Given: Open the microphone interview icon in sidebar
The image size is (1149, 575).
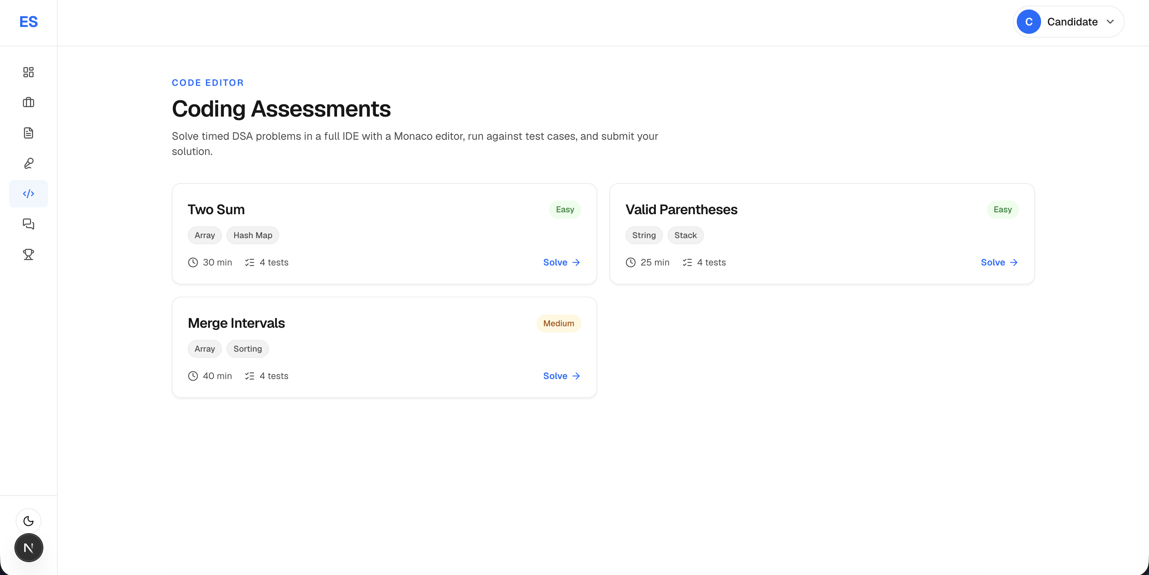Looking at the screenshot, I should click(x=28, y=163).
